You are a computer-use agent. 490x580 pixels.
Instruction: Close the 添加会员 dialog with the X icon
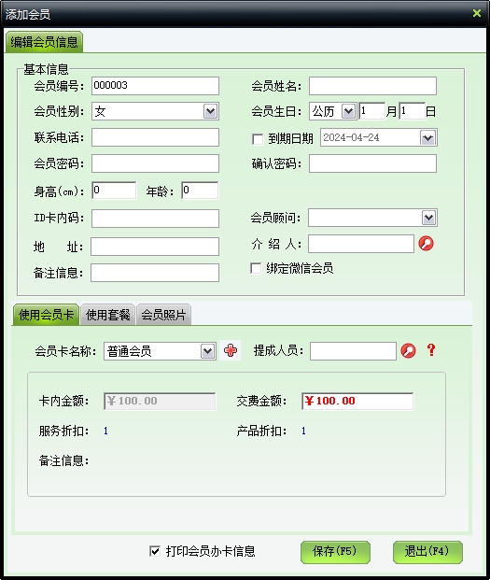(x=477, y=13)
